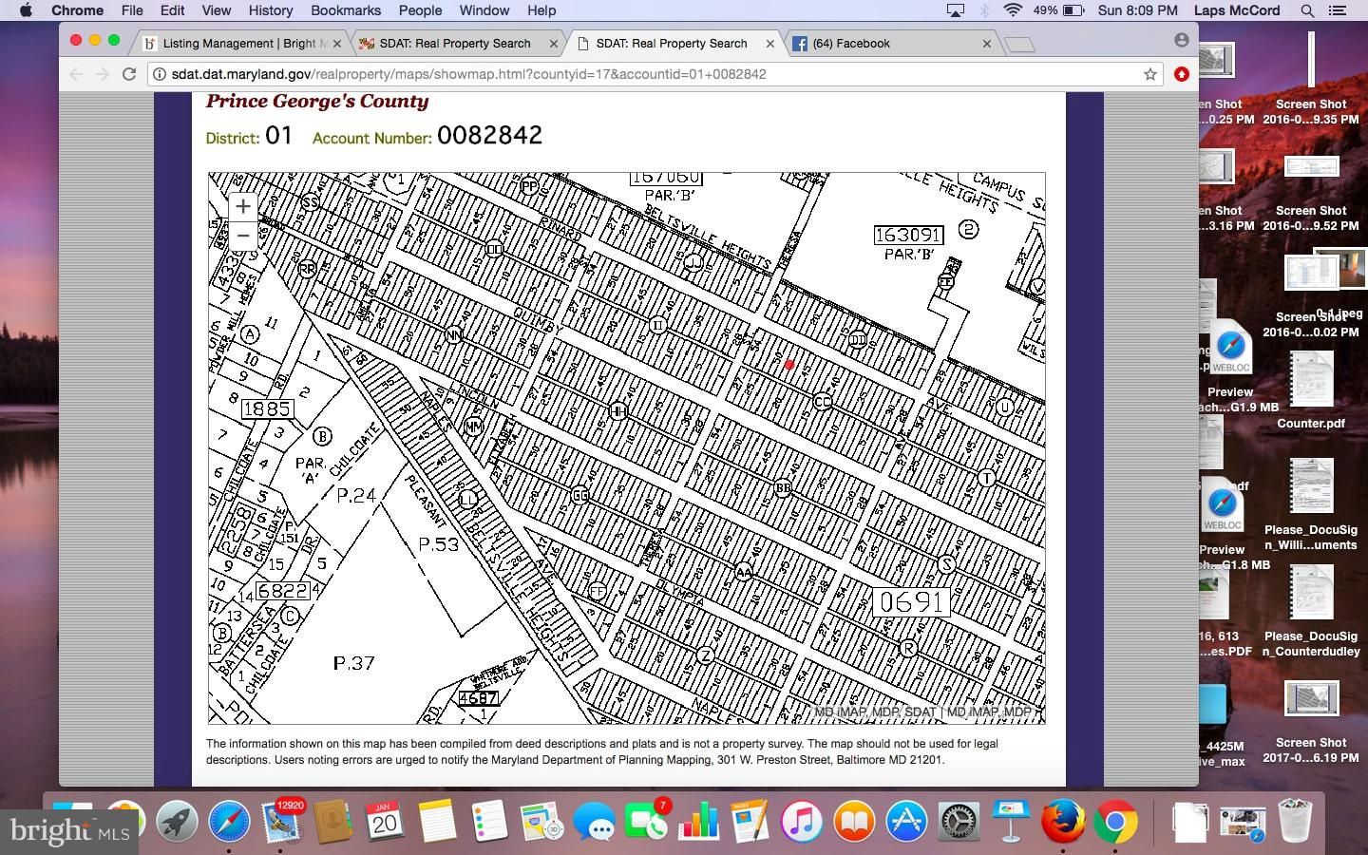The width and height of the screenshot is (1368, 855).
Task: Bookmark this page with the star icon
Action: [x=1150, y=74]
